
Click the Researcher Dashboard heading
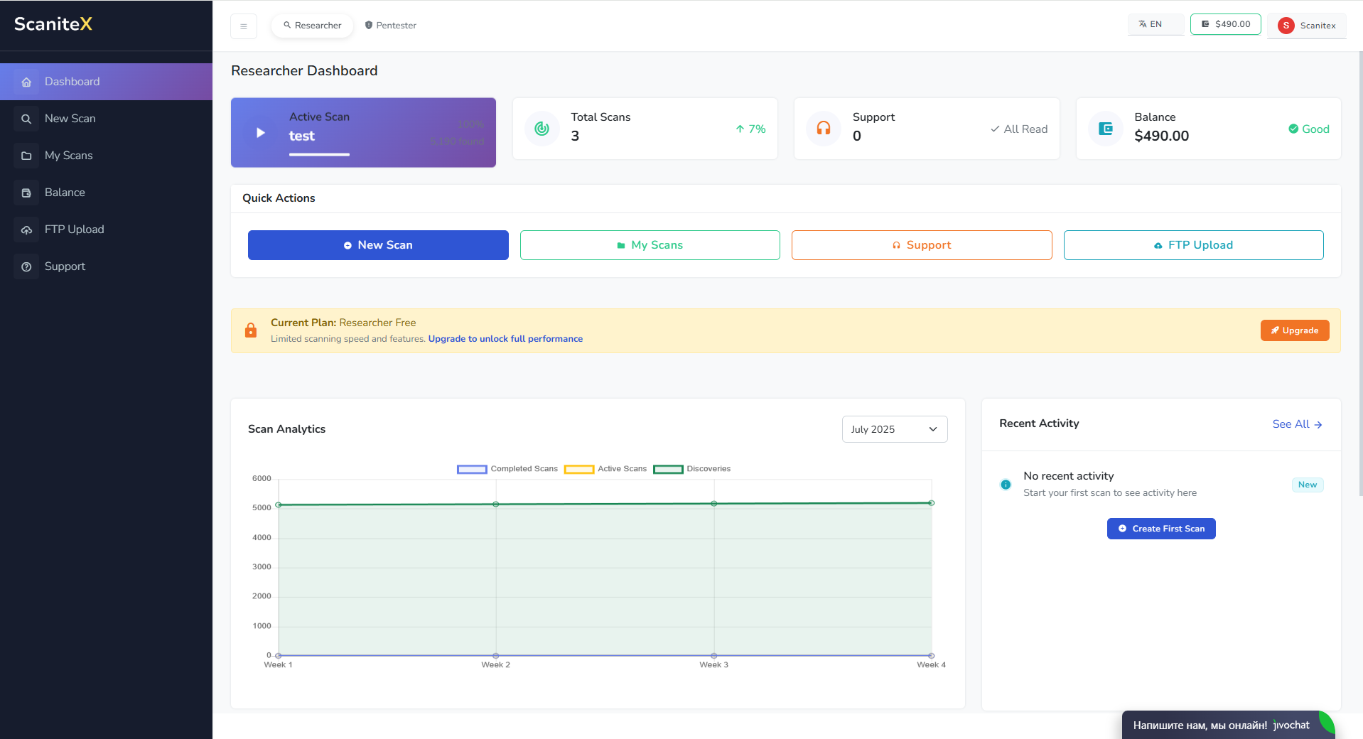click(304, 71)
